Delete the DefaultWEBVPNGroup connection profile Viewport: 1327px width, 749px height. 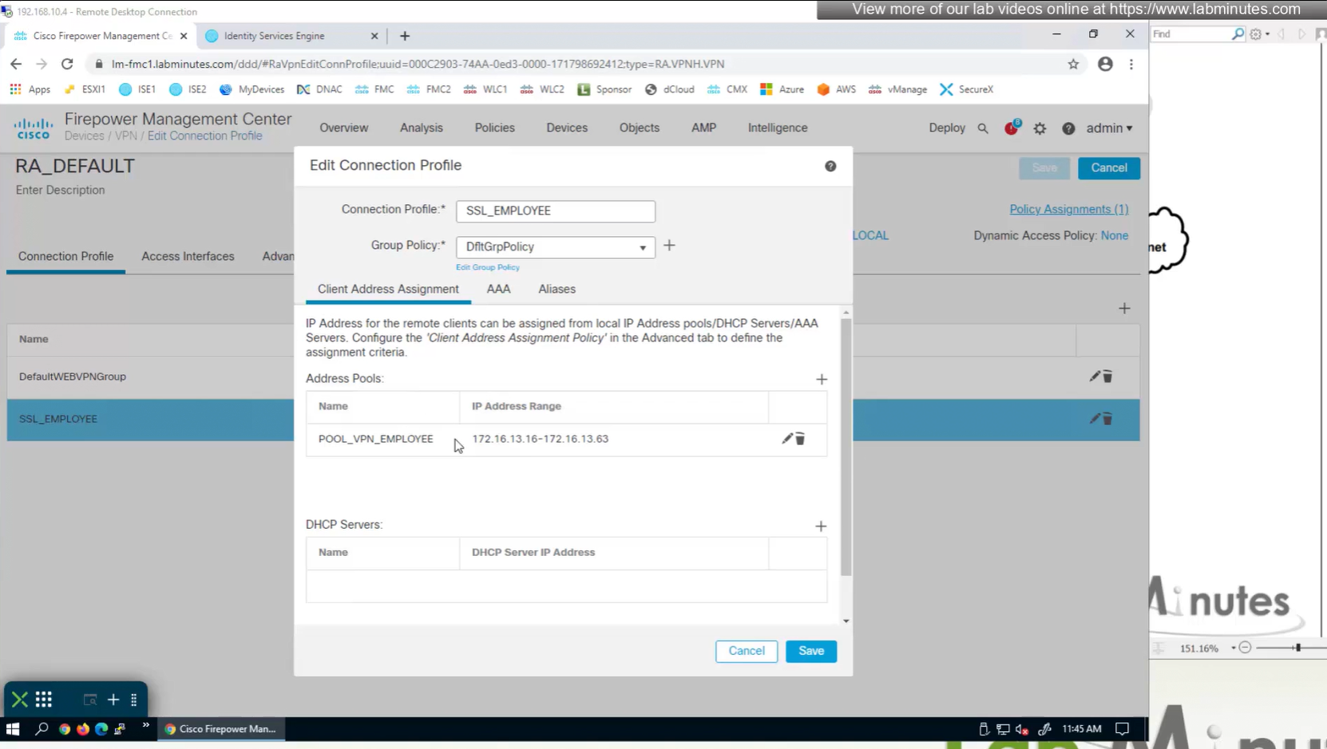[1108, 376]
